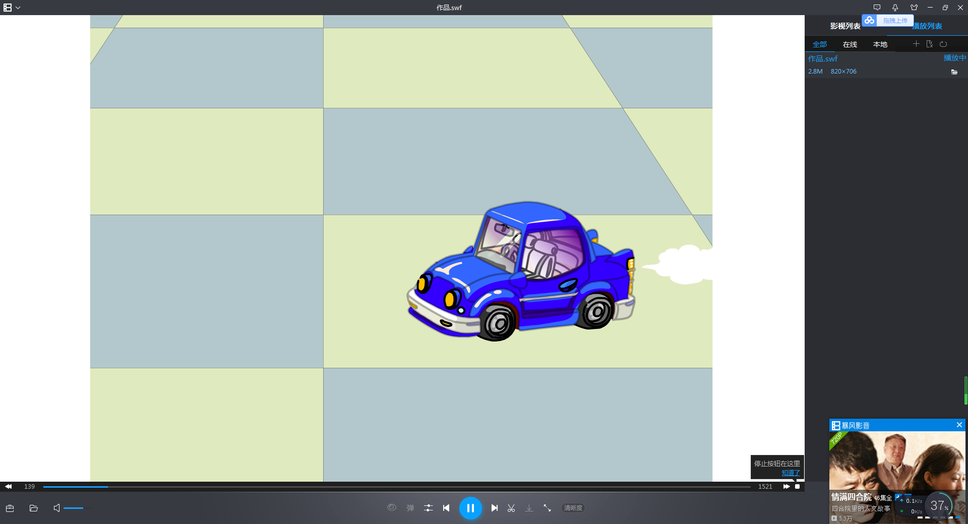Click the 播放中 status label
Viewport: 968px width, 524px height.
(955, 58)
